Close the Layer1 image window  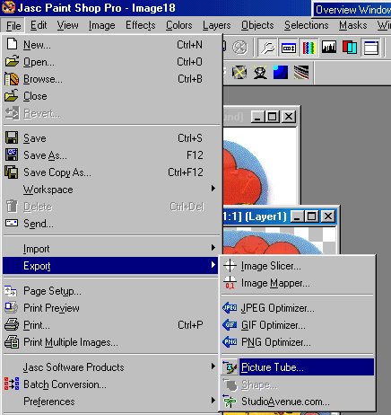[328, 216]
